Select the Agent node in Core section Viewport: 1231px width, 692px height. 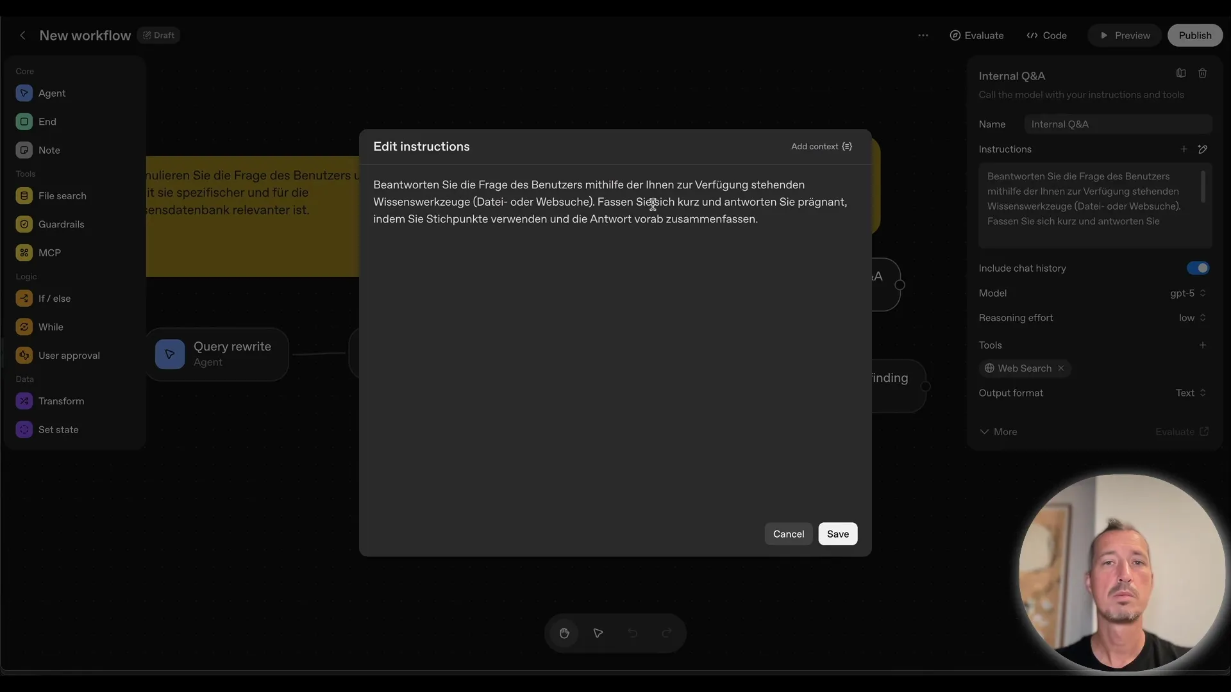coord(53,93)
